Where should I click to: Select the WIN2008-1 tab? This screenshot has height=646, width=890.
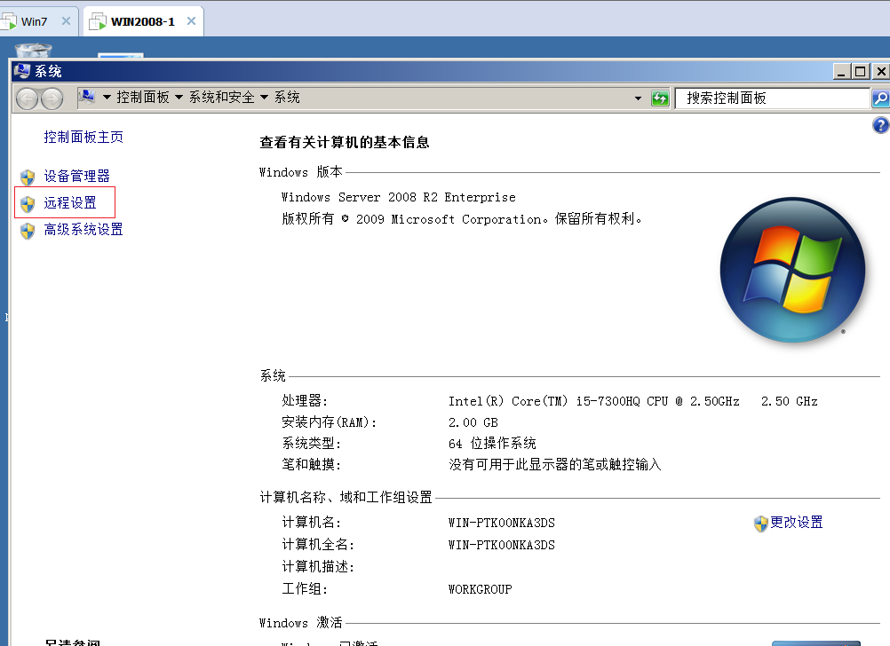click(142, 21)
